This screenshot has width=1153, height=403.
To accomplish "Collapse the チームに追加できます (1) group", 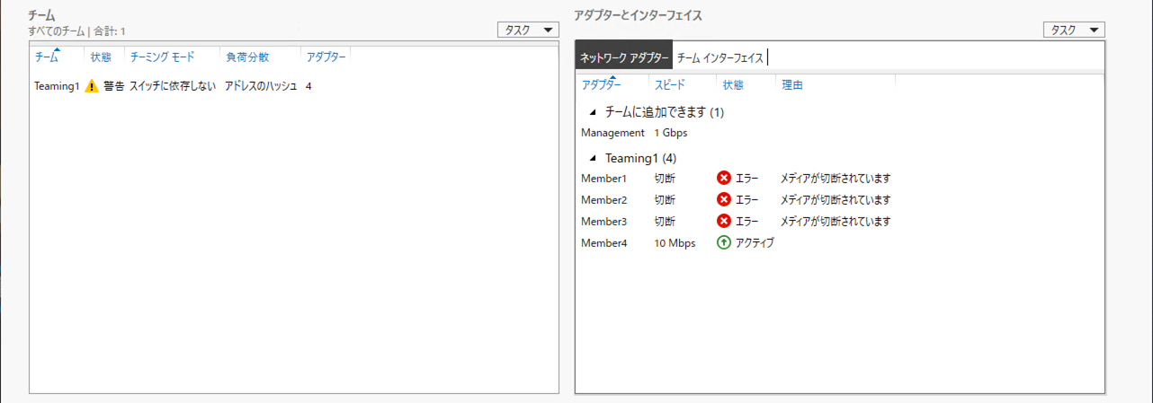I will pyautogui.click(x=592, y=113).
